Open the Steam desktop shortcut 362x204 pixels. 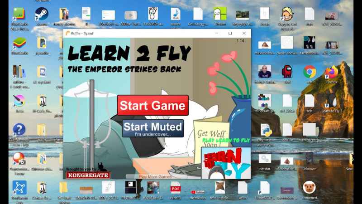click(42, 15)
